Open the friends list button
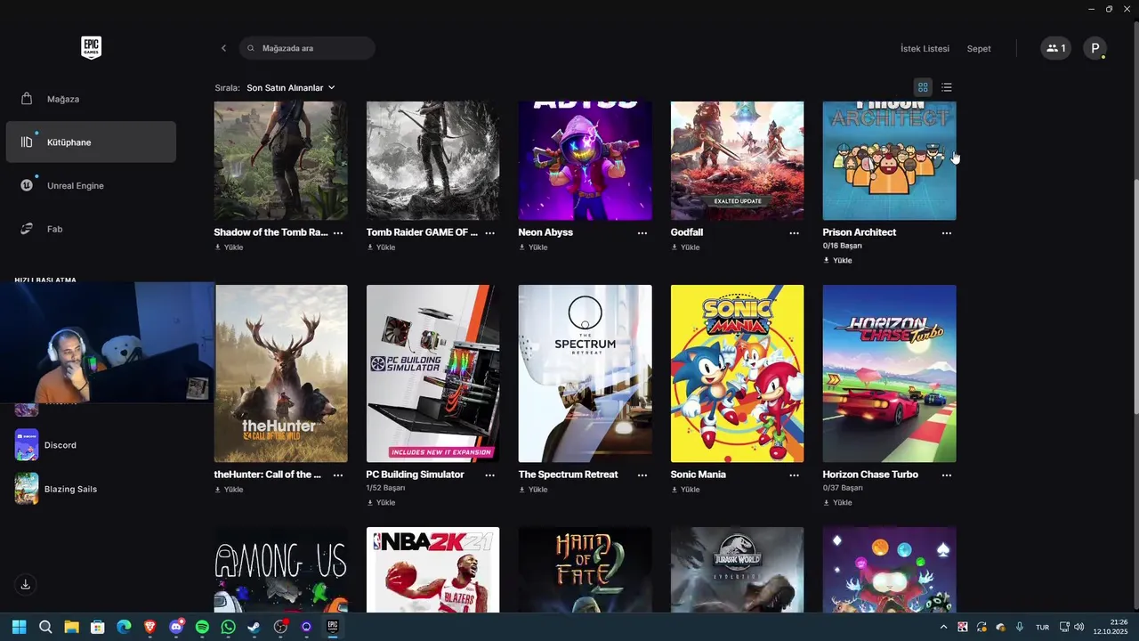The width and height of the screenshot is (1139, 641). [x=1056, y=48]
